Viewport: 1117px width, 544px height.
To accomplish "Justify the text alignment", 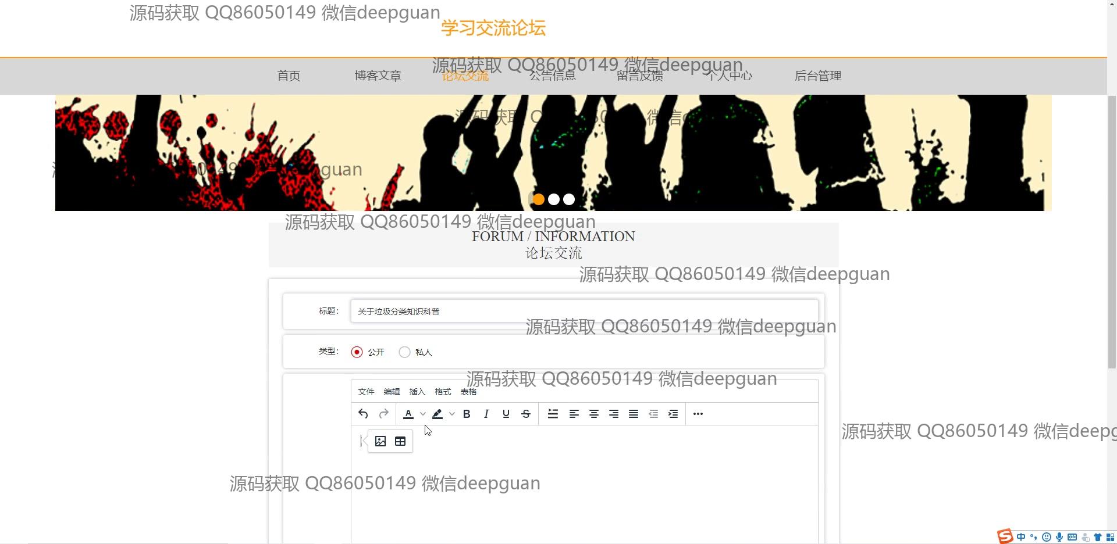I will [x=634, y=414].
